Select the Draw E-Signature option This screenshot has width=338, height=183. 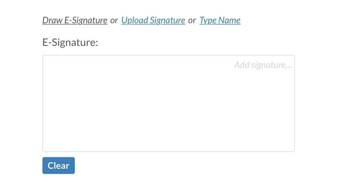(75, 20)
